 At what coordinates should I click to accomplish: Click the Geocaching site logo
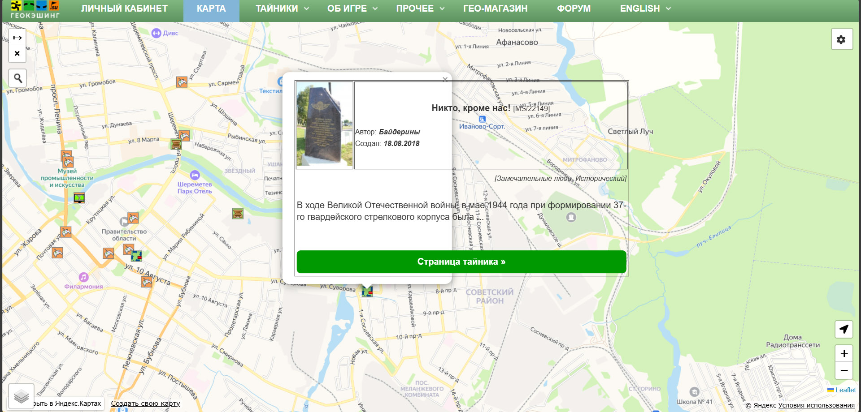click(35, 10)
